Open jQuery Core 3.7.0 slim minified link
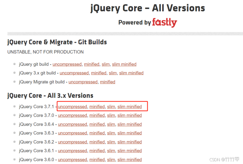 (x=130, y=115)
